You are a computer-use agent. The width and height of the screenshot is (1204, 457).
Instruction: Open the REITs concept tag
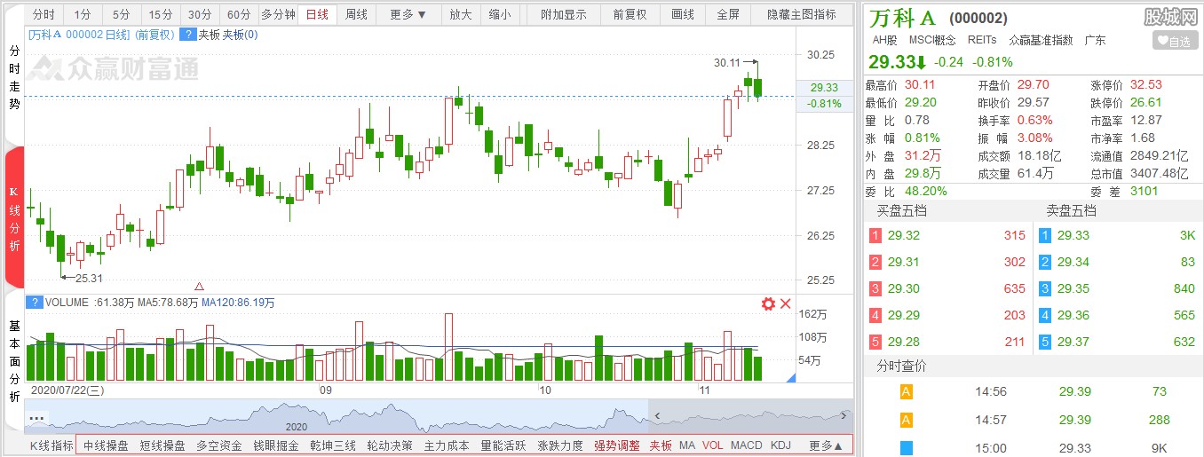(982, 40)
